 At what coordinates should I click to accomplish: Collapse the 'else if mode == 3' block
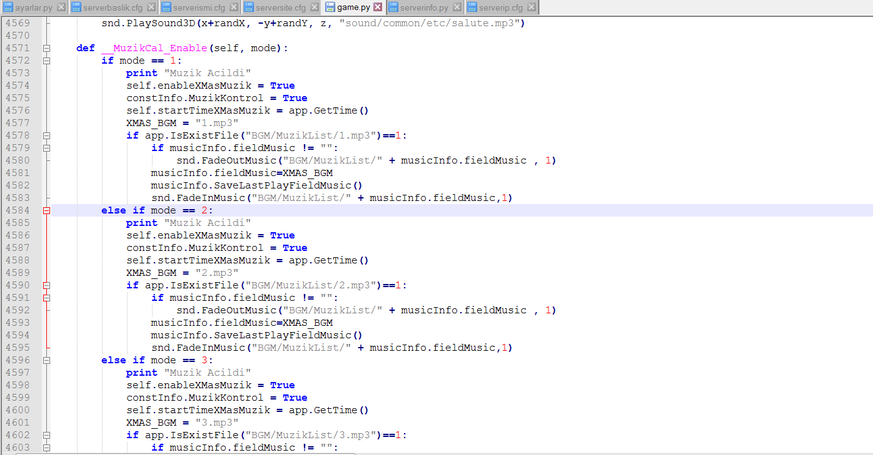point(46,360)
